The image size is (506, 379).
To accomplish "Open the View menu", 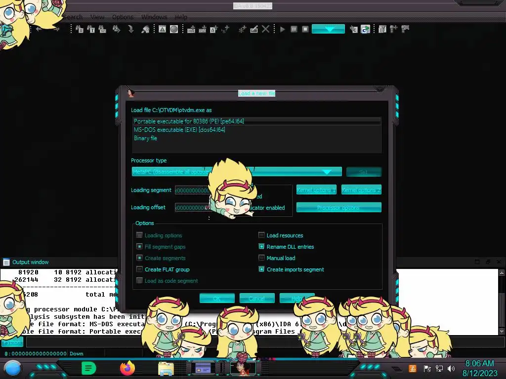I will click(x=97, y=17).
